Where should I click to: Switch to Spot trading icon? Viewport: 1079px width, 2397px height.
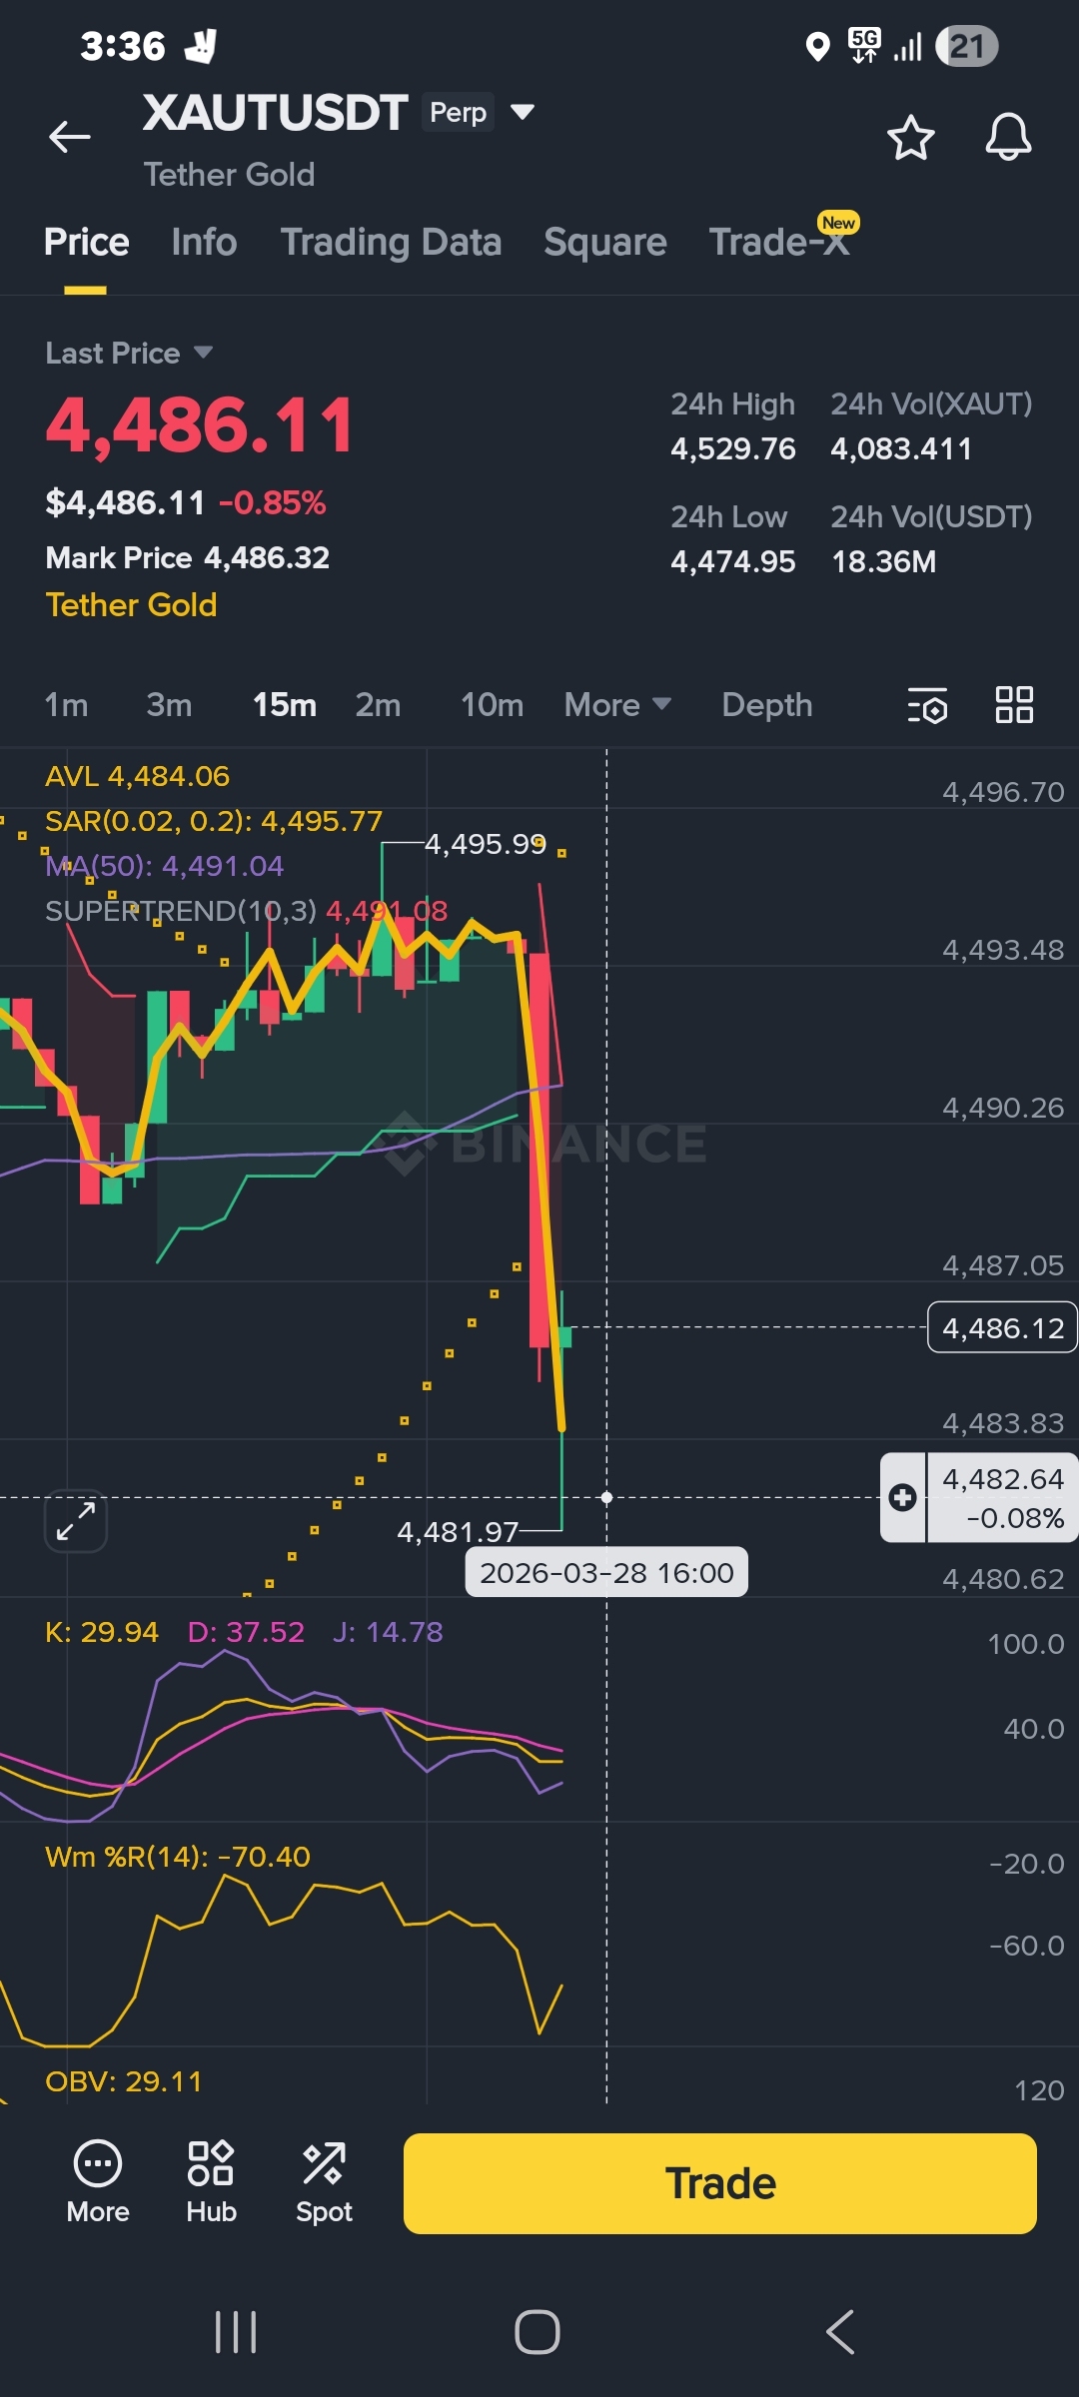[x=324, y=2182]
